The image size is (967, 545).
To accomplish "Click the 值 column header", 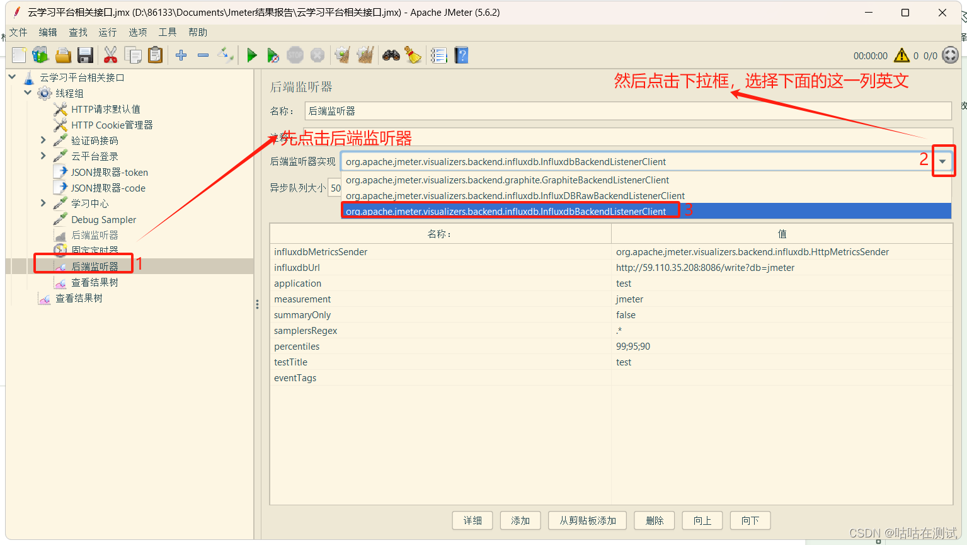I will (x=782, y=234).
